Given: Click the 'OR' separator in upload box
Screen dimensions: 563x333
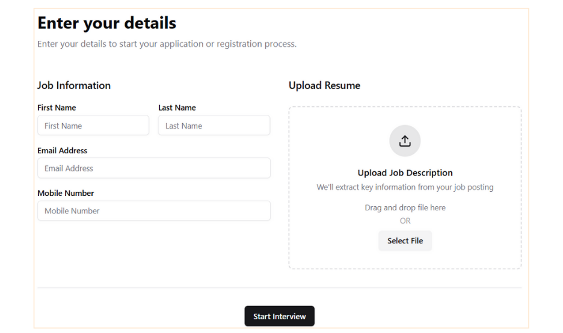Looking at the screenshot, I should pyautogui.click(x=405, y=221).
